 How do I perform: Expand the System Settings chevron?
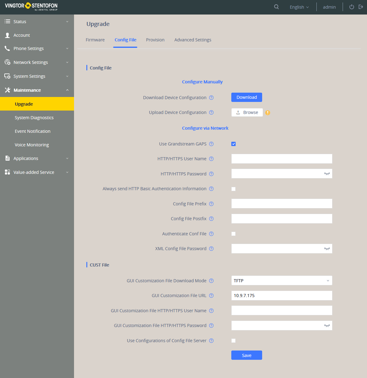coord(67,76)
